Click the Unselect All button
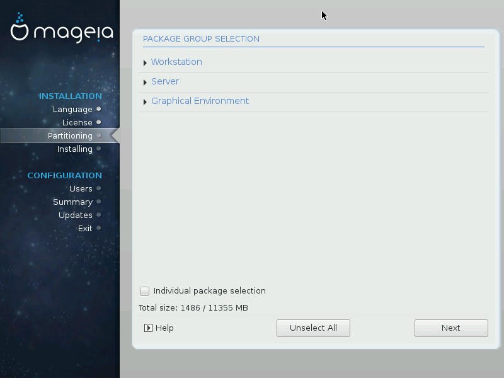Image resolution: width=504 pixels, height=378 pixels. [x=313, y=328]
